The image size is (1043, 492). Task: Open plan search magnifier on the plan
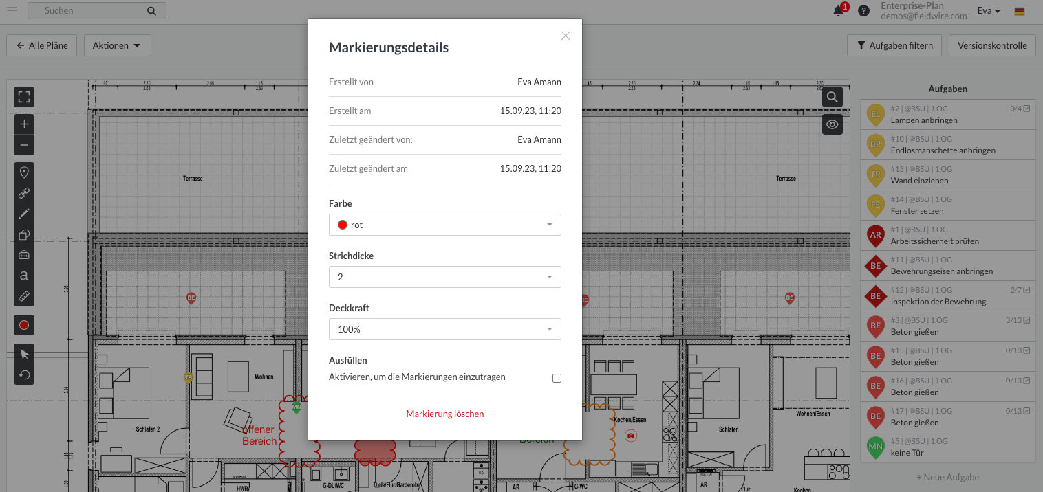(x=832, y=97)
